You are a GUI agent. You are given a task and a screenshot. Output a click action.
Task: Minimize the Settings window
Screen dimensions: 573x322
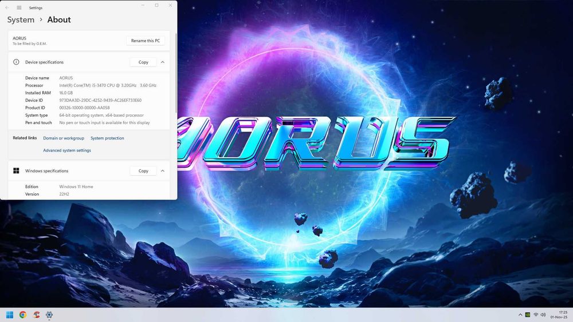[143, 5]
